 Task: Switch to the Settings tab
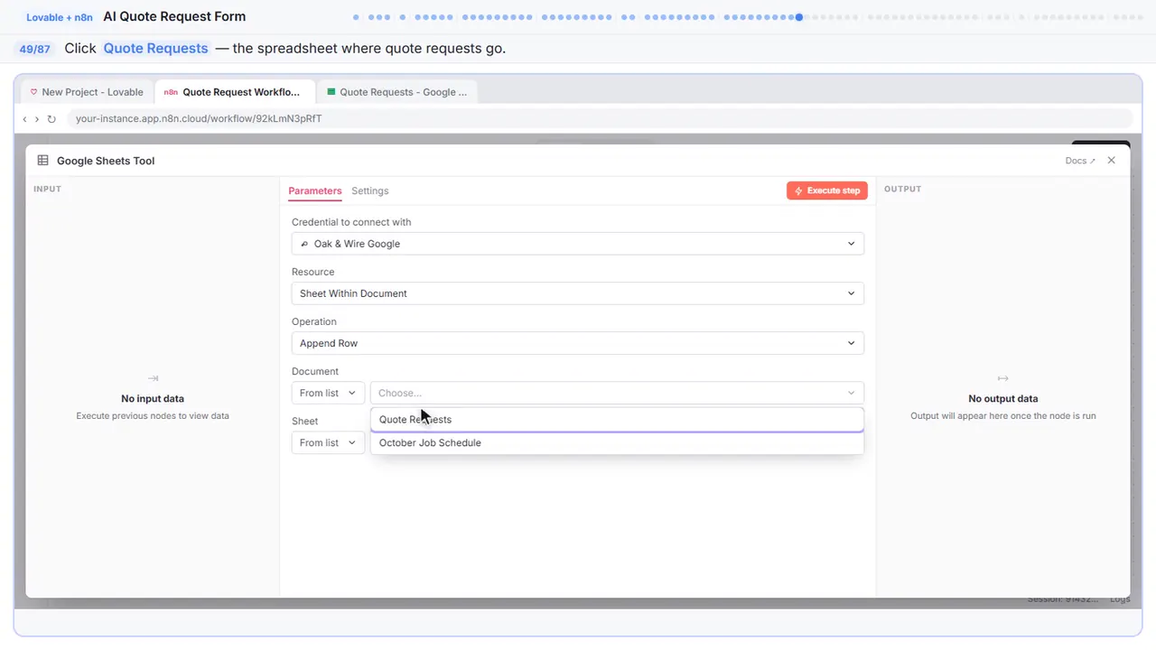coord(370,190)
